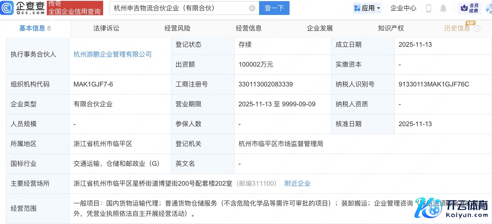Click the 附近企业 link
Screen dimensions: 492x224
click(x=297, y=183)
